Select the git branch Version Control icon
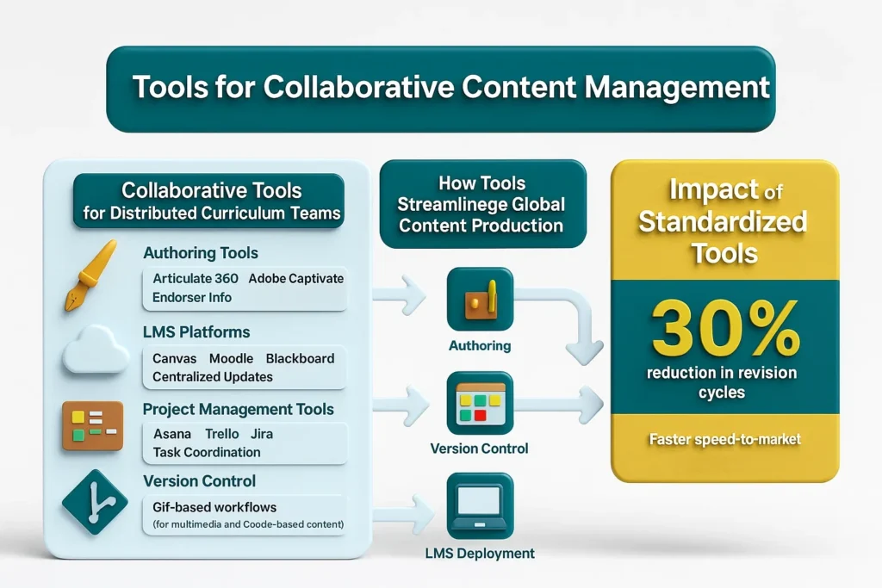 95,501
